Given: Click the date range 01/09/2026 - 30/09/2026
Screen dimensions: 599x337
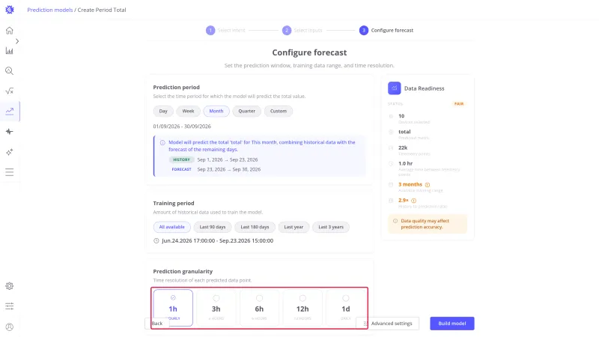Looking at the screenshot, I should [182, 127].
